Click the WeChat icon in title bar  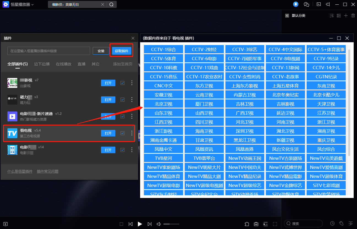pyautogui.click(x=307, y=4)
